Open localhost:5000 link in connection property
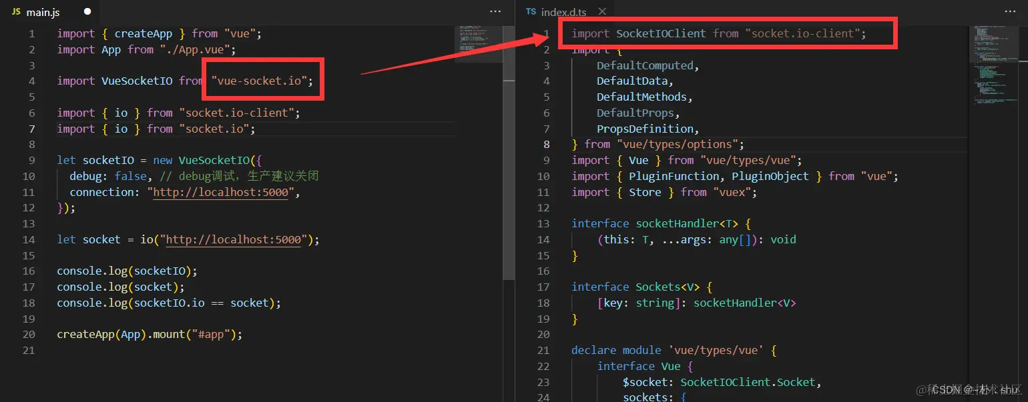The image size is (1028, 402). [x=222, y=192]
